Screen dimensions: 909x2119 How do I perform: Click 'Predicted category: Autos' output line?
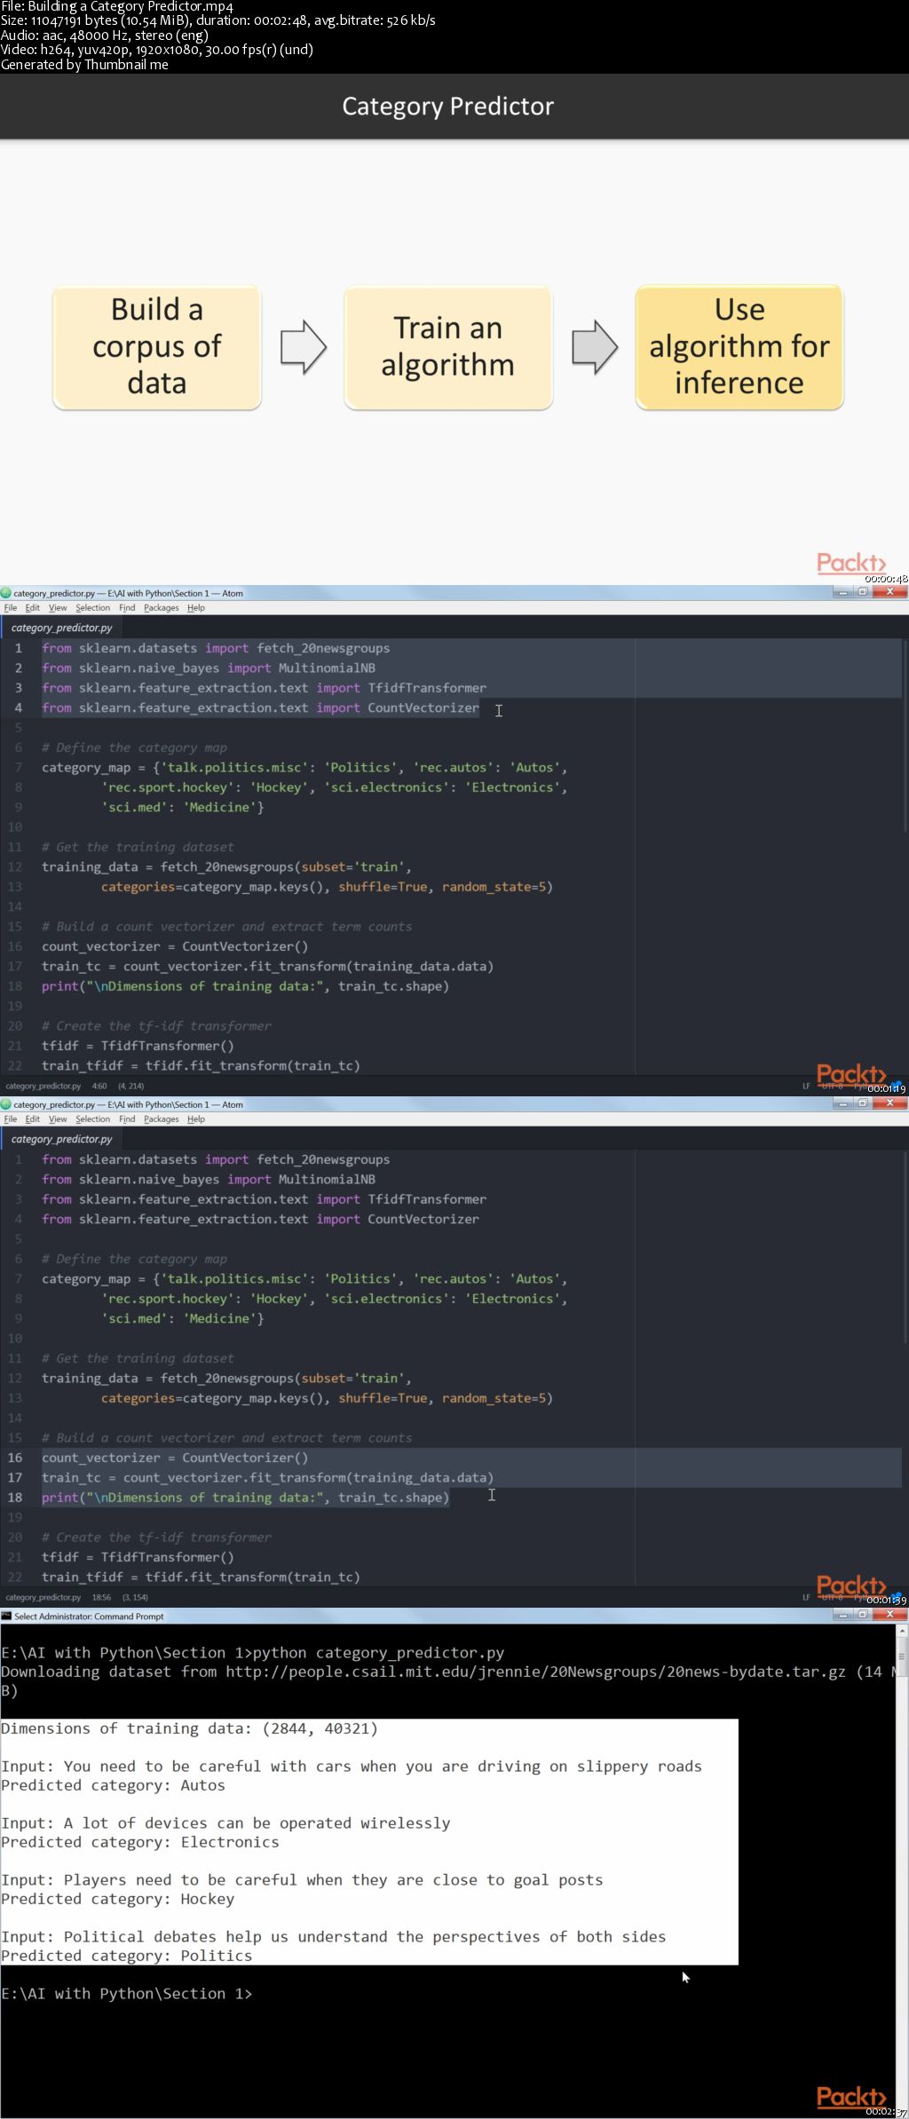pyautogui.click(x=113, y=1785)
